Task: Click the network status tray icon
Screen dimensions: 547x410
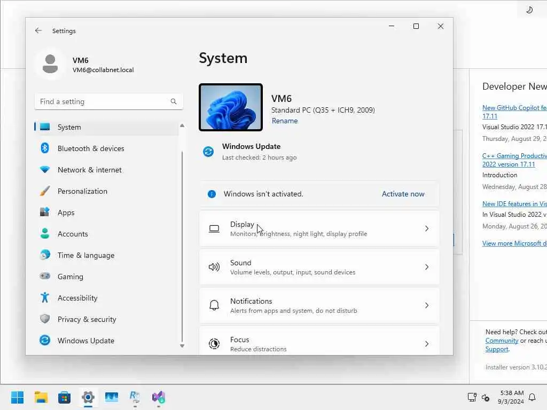Action: 472,397
